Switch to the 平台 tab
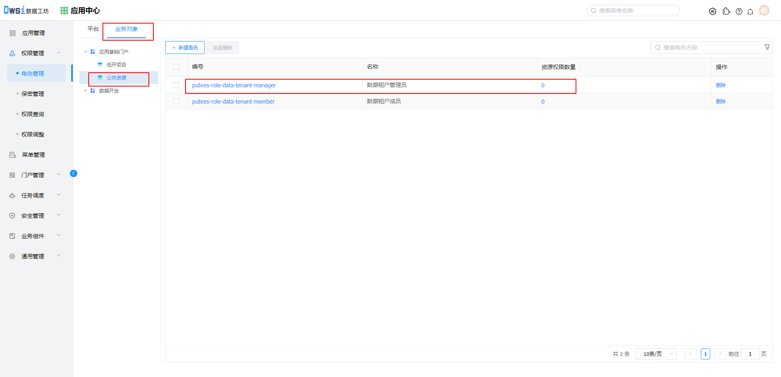Viewport: 781px width, 377px height. (x=93, y=29)
